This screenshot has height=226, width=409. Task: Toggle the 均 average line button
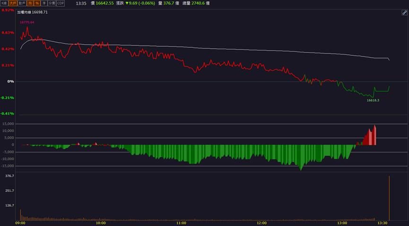click(x=30, y=3)
